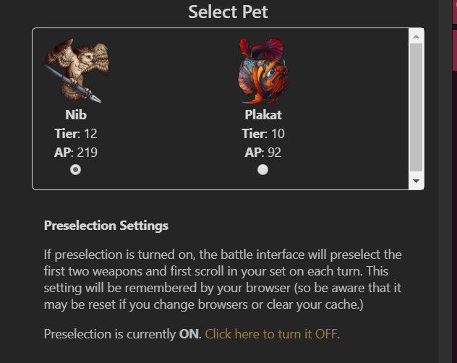This screenshot has width=457, height=363.
Task: Click the Plakat pet name label
Action: coord(263,115)
